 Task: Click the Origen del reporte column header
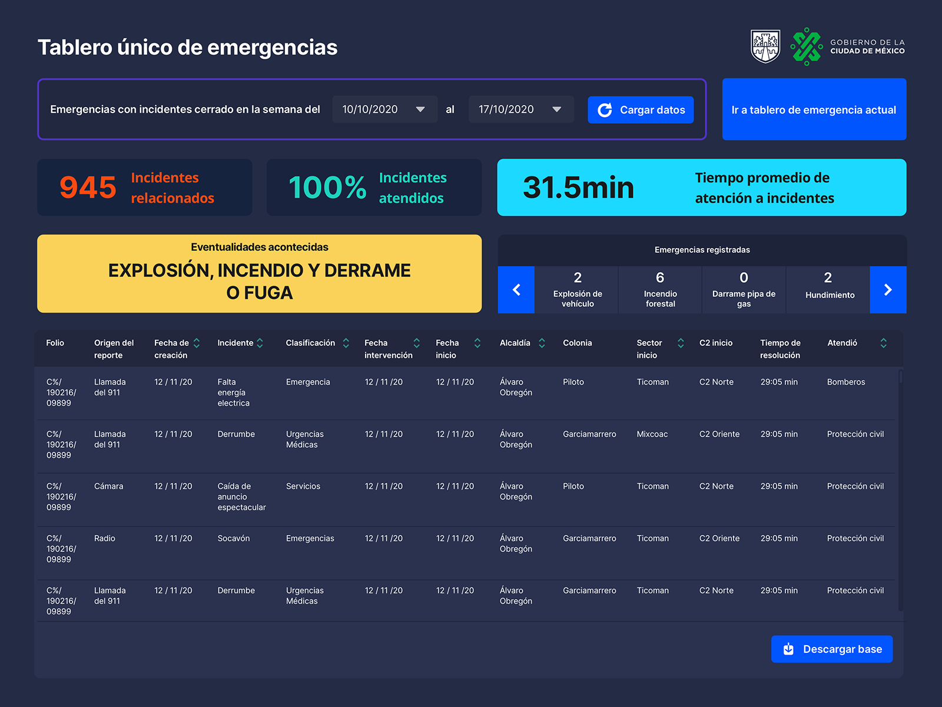(114, 349)
